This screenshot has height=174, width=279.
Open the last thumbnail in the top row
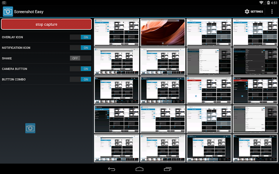point(255,32)
